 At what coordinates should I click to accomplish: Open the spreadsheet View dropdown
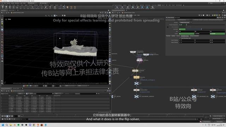pos(59,93)
